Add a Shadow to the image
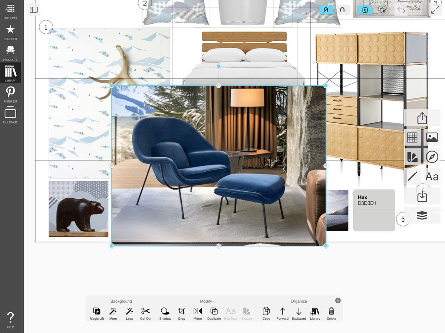Screen dimensions: 445x333 pos(165,313)
